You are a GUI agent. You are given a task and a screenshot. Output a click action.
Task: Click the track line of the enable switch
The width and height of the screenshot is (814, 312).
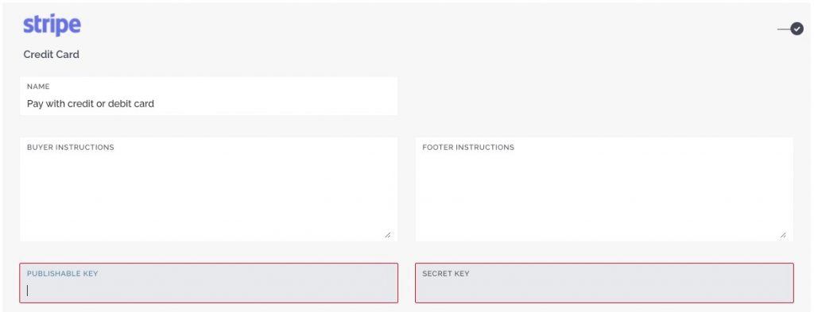tap(783, 29)
